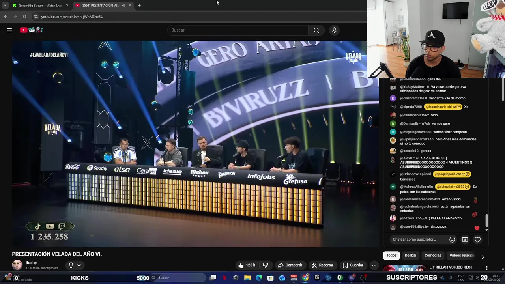Open Super Chat purchase icon
Viewport: 505px width, 284px height.
click(x=465, y=239)
